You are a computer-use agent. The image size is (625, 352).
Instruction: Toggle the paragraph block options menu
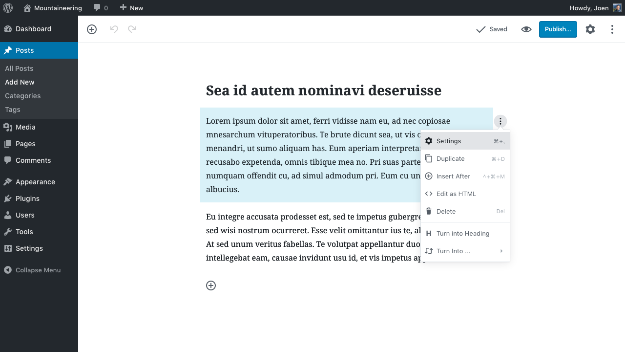[500, 121]
